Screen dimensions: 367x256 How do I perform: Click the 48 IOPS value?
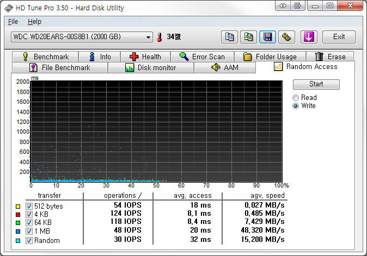[x=128, y=230]
